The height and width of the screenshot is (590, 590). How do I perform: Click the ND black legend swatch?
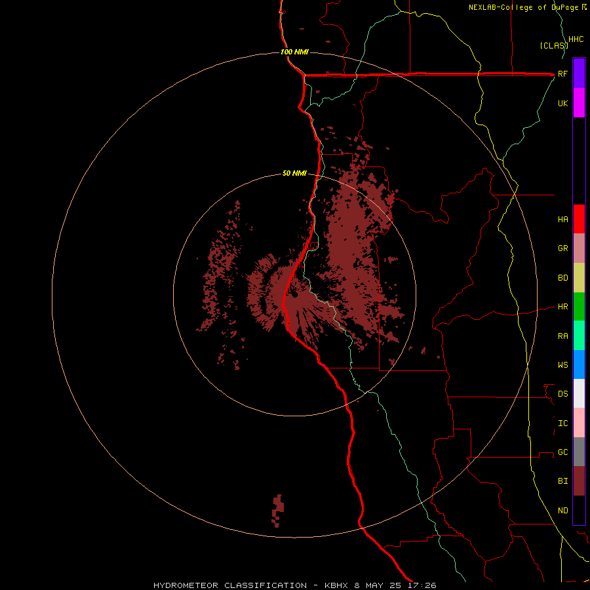(x=579, y=510)
